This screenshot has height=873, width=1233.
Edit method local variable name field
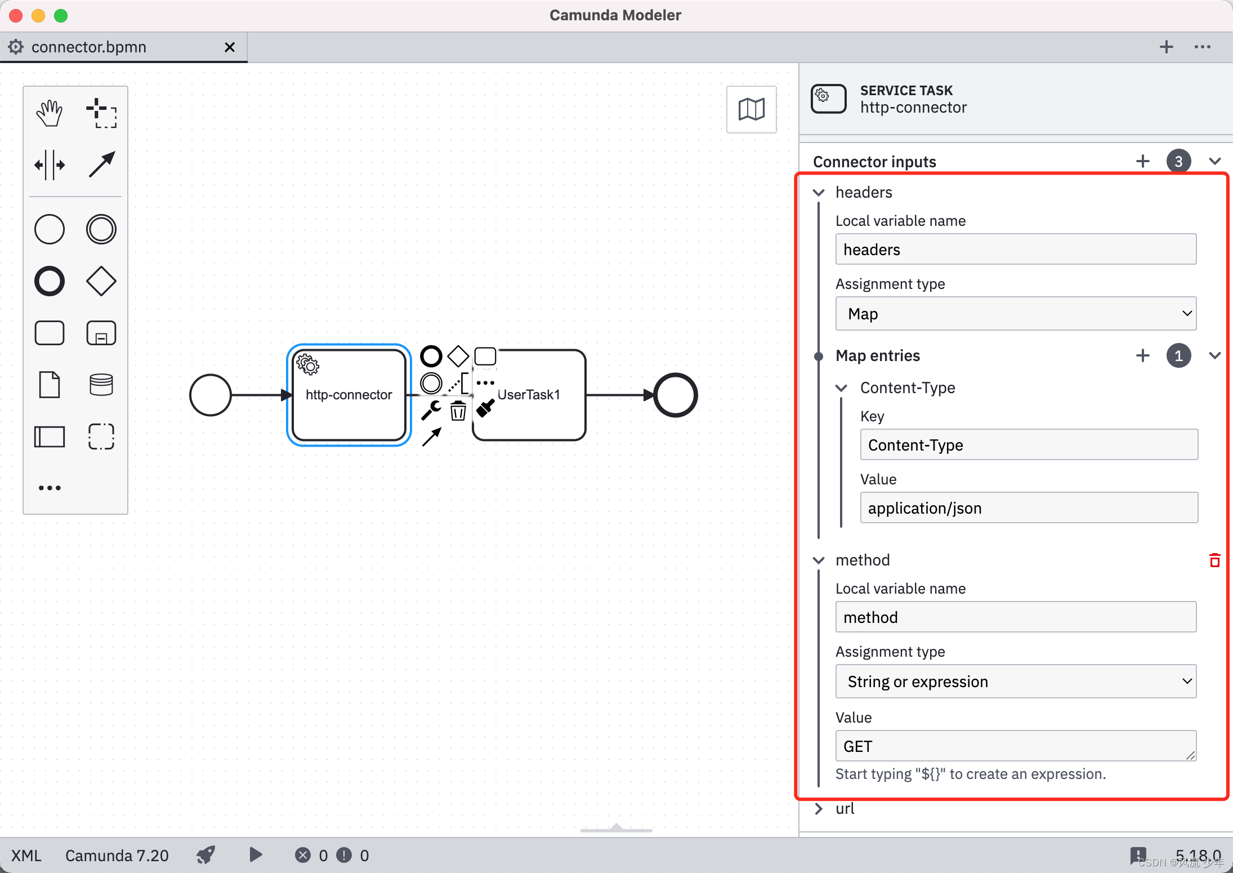pyautogui.click(x=1016, y=617)
